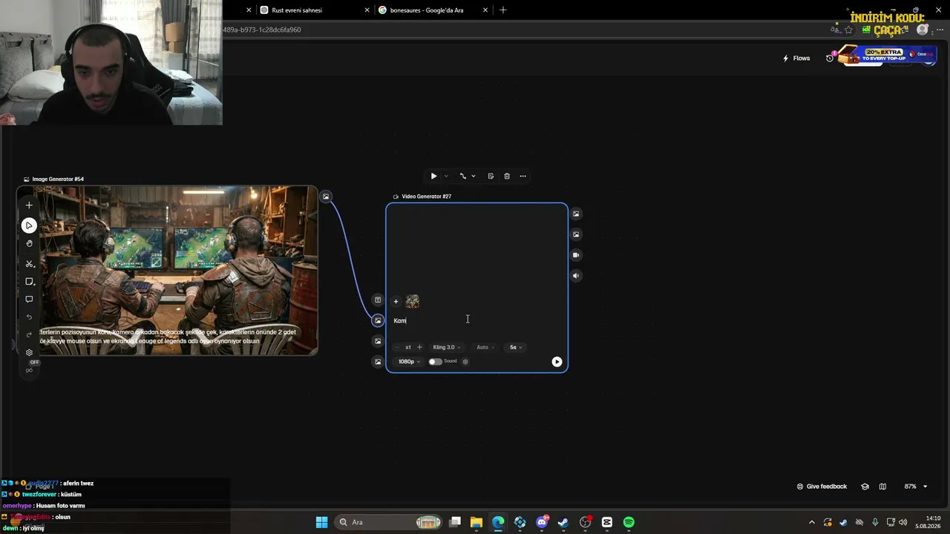The height and width of the screenshot is (534, 950).
Task: Click the speaker audio output port icon
Action: [576, 276]
